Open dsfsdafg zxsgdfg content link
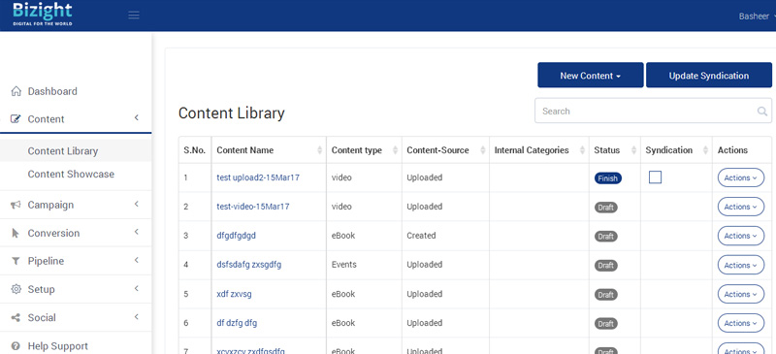This screenshot has height=354, width=776. pyautogui.click(x=249, y=265)
